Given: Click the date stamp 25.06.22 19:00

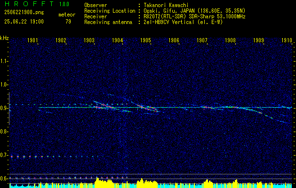Looking at the screenshot, I should (24, 22).
